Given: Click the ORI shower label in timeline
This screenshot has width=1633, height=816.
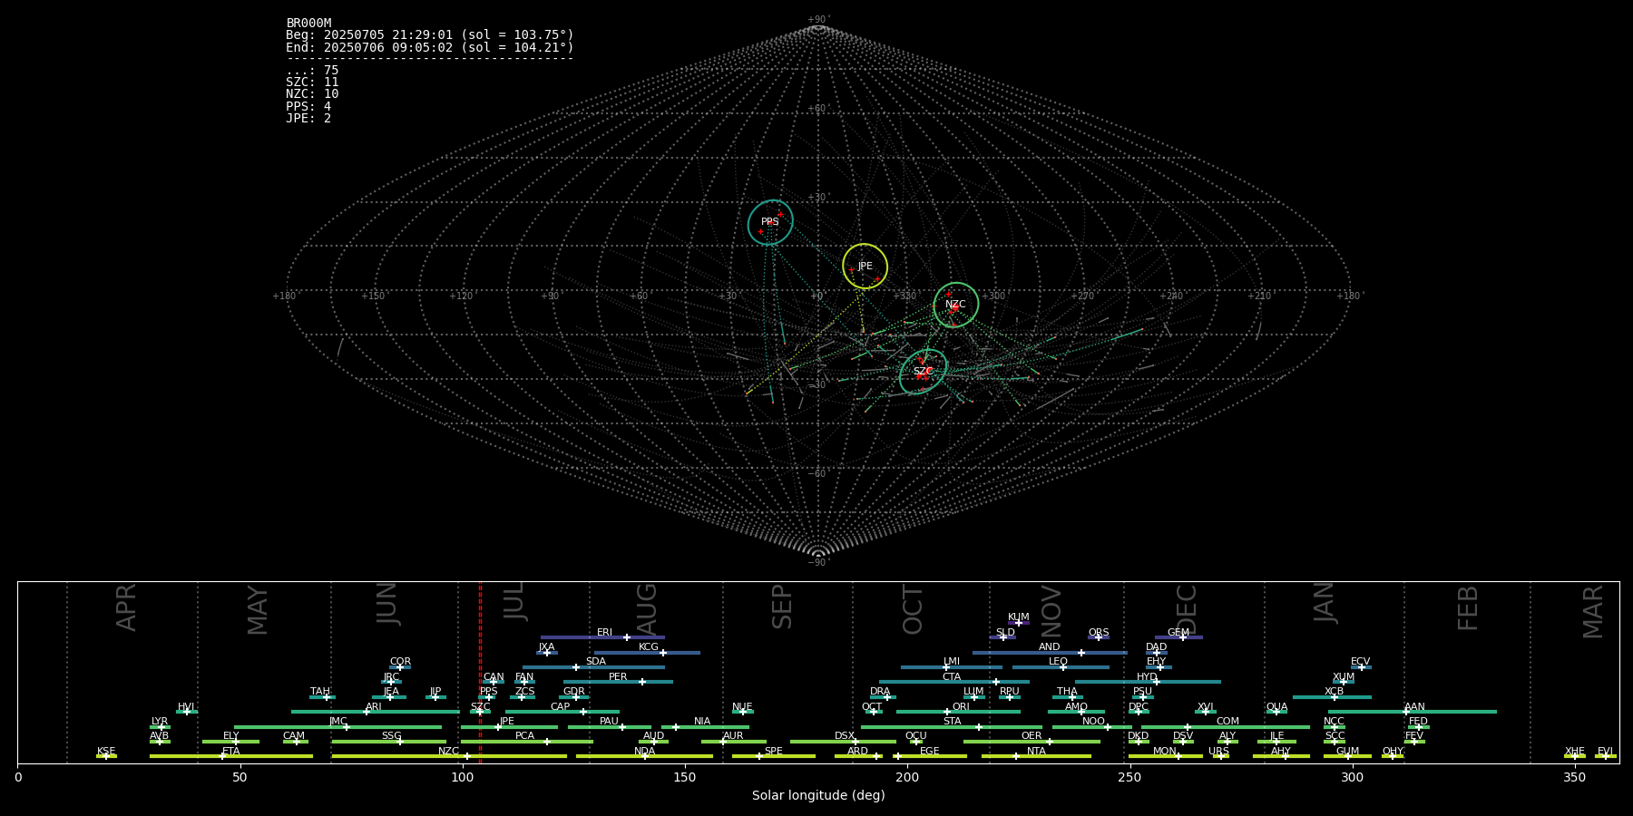Looking at the screenshot, I should pos(961,707).
